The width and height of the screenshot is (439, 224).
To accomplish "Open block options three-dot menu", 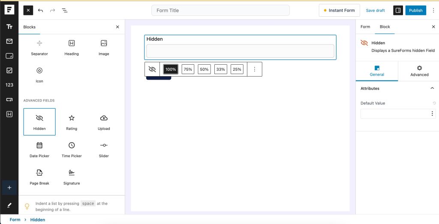I will (255, 69).
